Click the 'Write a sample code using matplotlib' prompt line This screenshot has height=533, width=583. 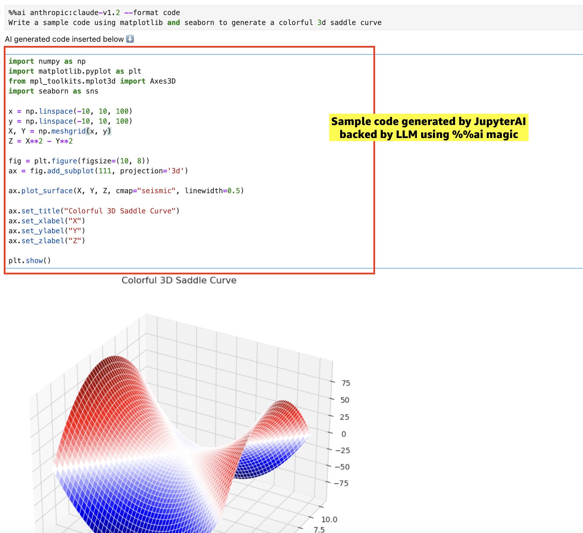(195, 23)
